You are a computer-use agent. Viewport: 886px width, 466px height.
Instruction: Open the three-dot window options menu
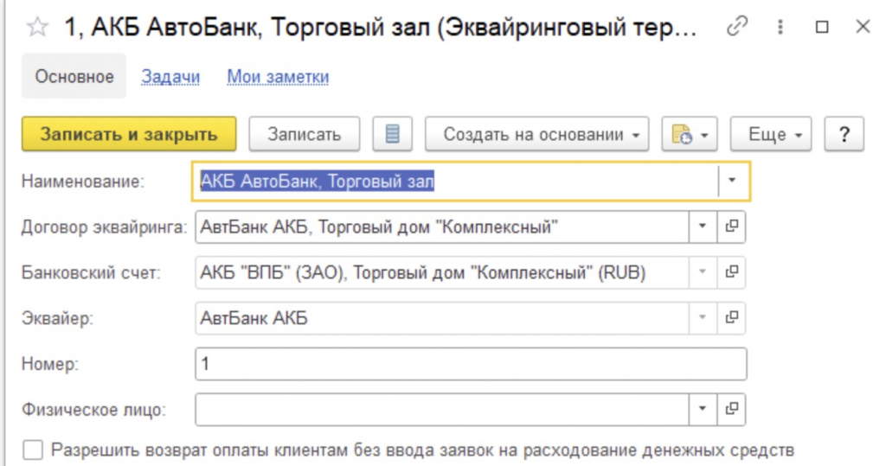pyautogui.click(x=780, y=27)
